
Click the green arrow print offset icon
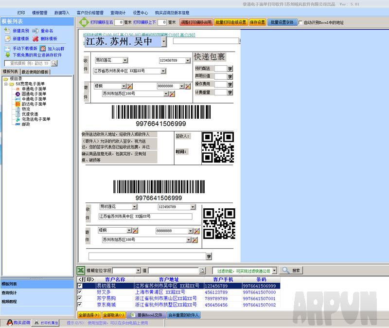[84, 22]
